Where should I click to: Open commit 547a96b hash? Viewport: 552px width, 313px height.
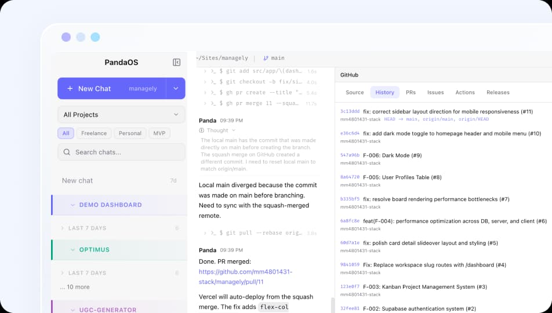(x=350, y=155)
